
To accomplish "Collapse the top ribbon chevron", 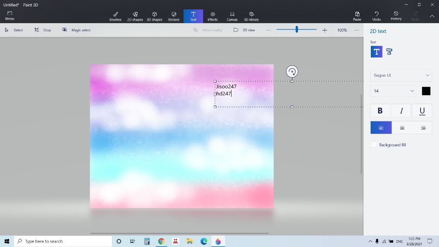I will (x=432, y=16).
